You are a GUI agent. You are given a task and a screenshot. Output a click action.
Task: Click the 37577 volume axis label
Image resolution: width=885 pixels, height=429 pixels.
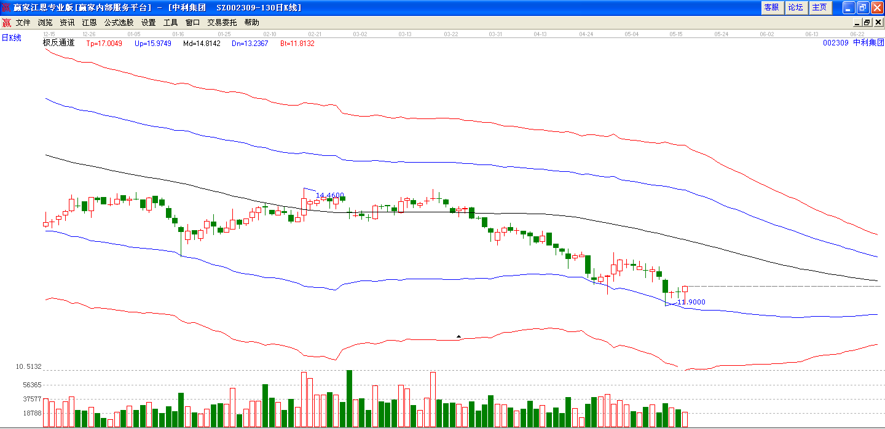[32, 399]
